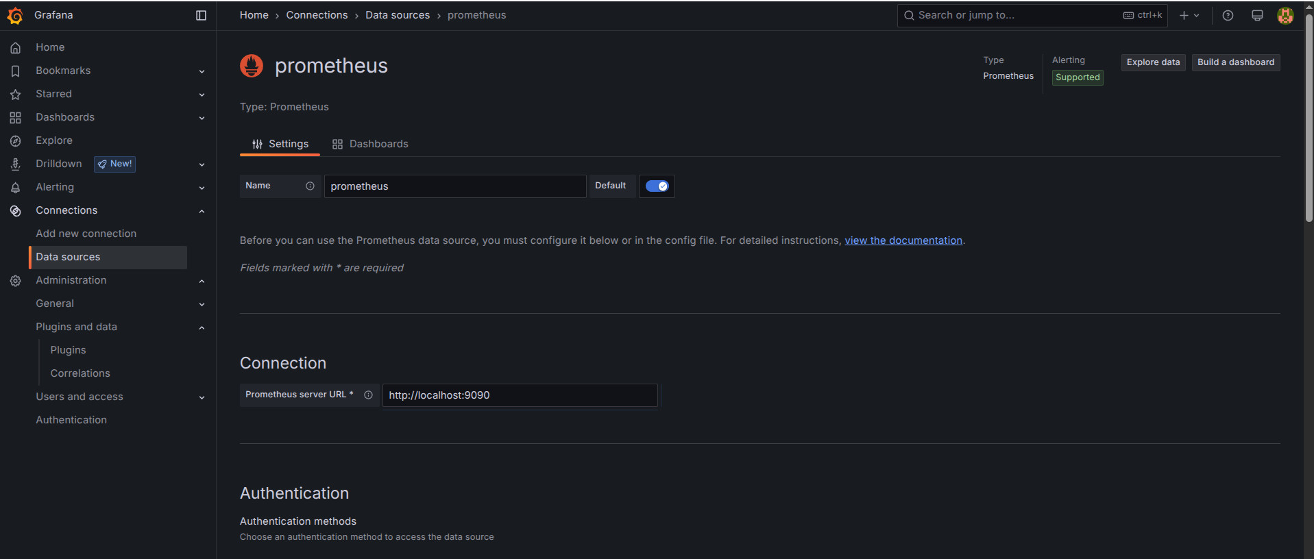Expand the Drilldown section chevron
1314x559 pixels.
pyautogui.click(x=202, y=164)
